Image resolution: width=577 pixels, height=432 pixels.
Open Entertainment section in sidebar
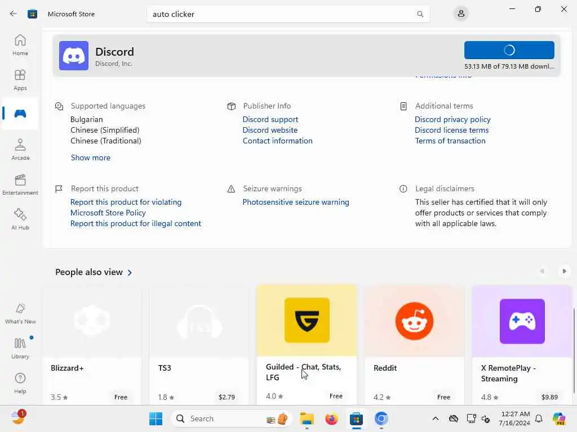[x=20, y=184]
